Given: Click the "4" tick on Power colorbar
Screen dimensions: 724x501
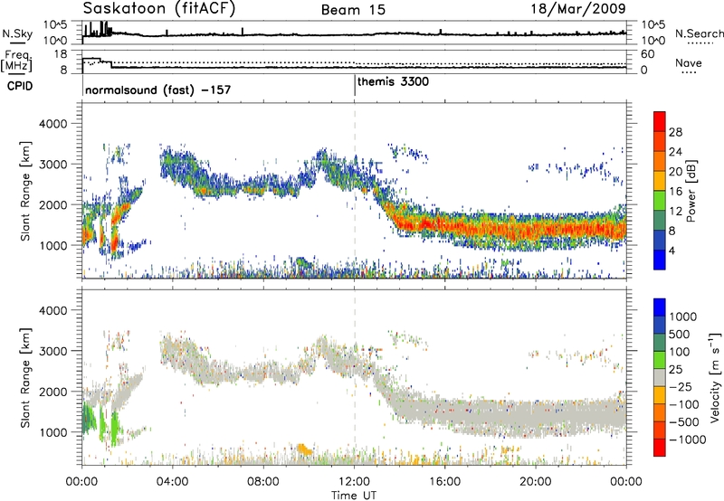Looking at the screenshot, I should point(672,250).
